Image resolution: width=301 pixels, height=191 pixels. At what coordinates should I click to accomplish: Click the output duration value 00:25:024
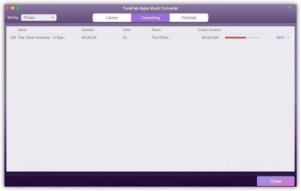(x=210, y=37)
